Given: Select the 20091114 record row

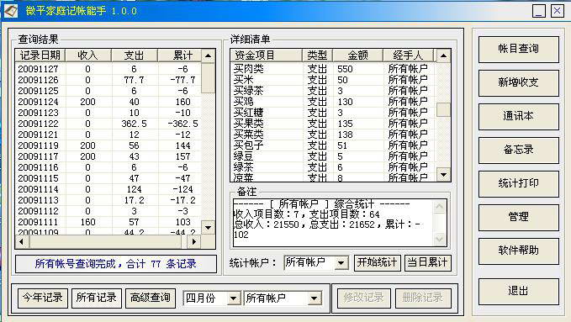Looking at the screenshot, I should (x=108, y=189).
